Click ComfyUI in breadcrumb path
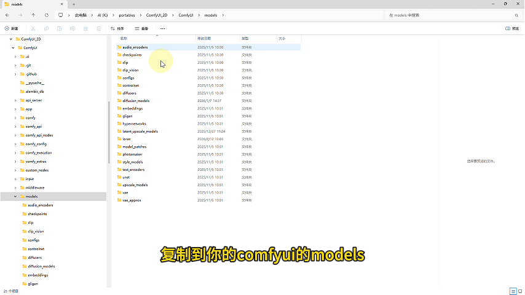 [x=186, y=15]
